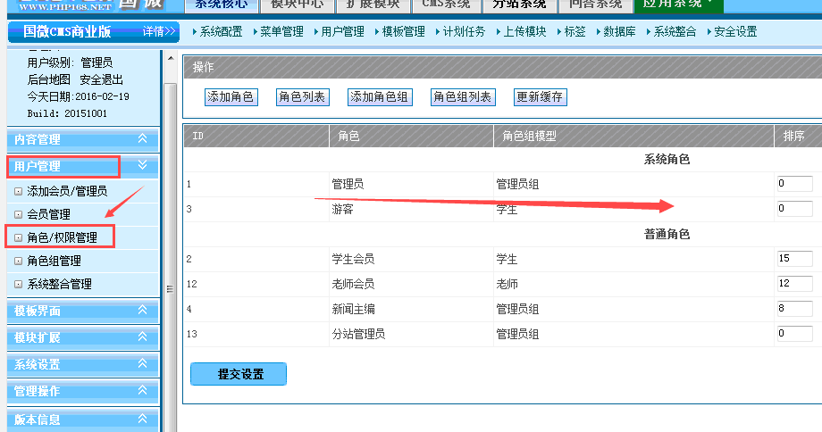Screen dimensions: 822x432
Task: Click the 安全退出 logout link
Action: [102, 79]
